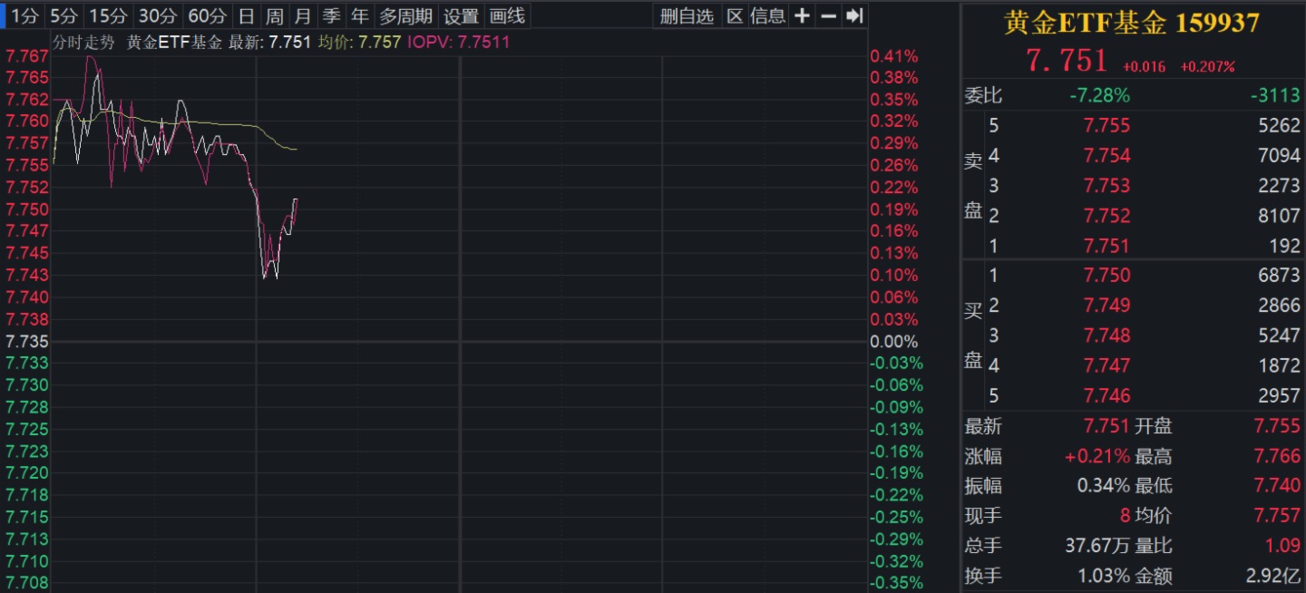Select the monthly 月 chart
This screenshot has height=593, width=1306.
pyautogui.click(x=303, y=15)
